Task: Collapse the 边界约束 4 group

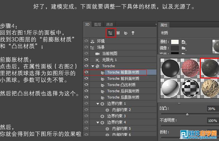Action: click(x=98, y=123)
